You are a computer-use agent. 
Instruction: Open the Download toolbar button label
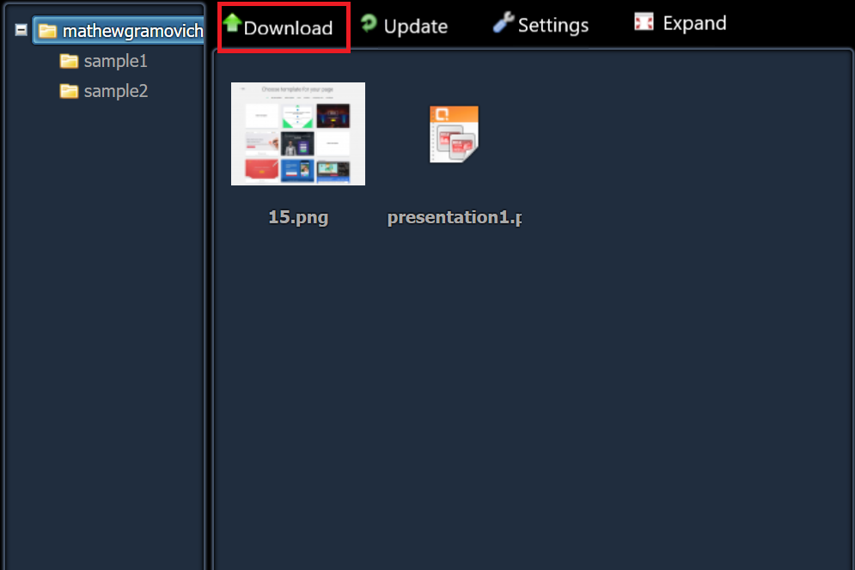(x=288, y=27)
